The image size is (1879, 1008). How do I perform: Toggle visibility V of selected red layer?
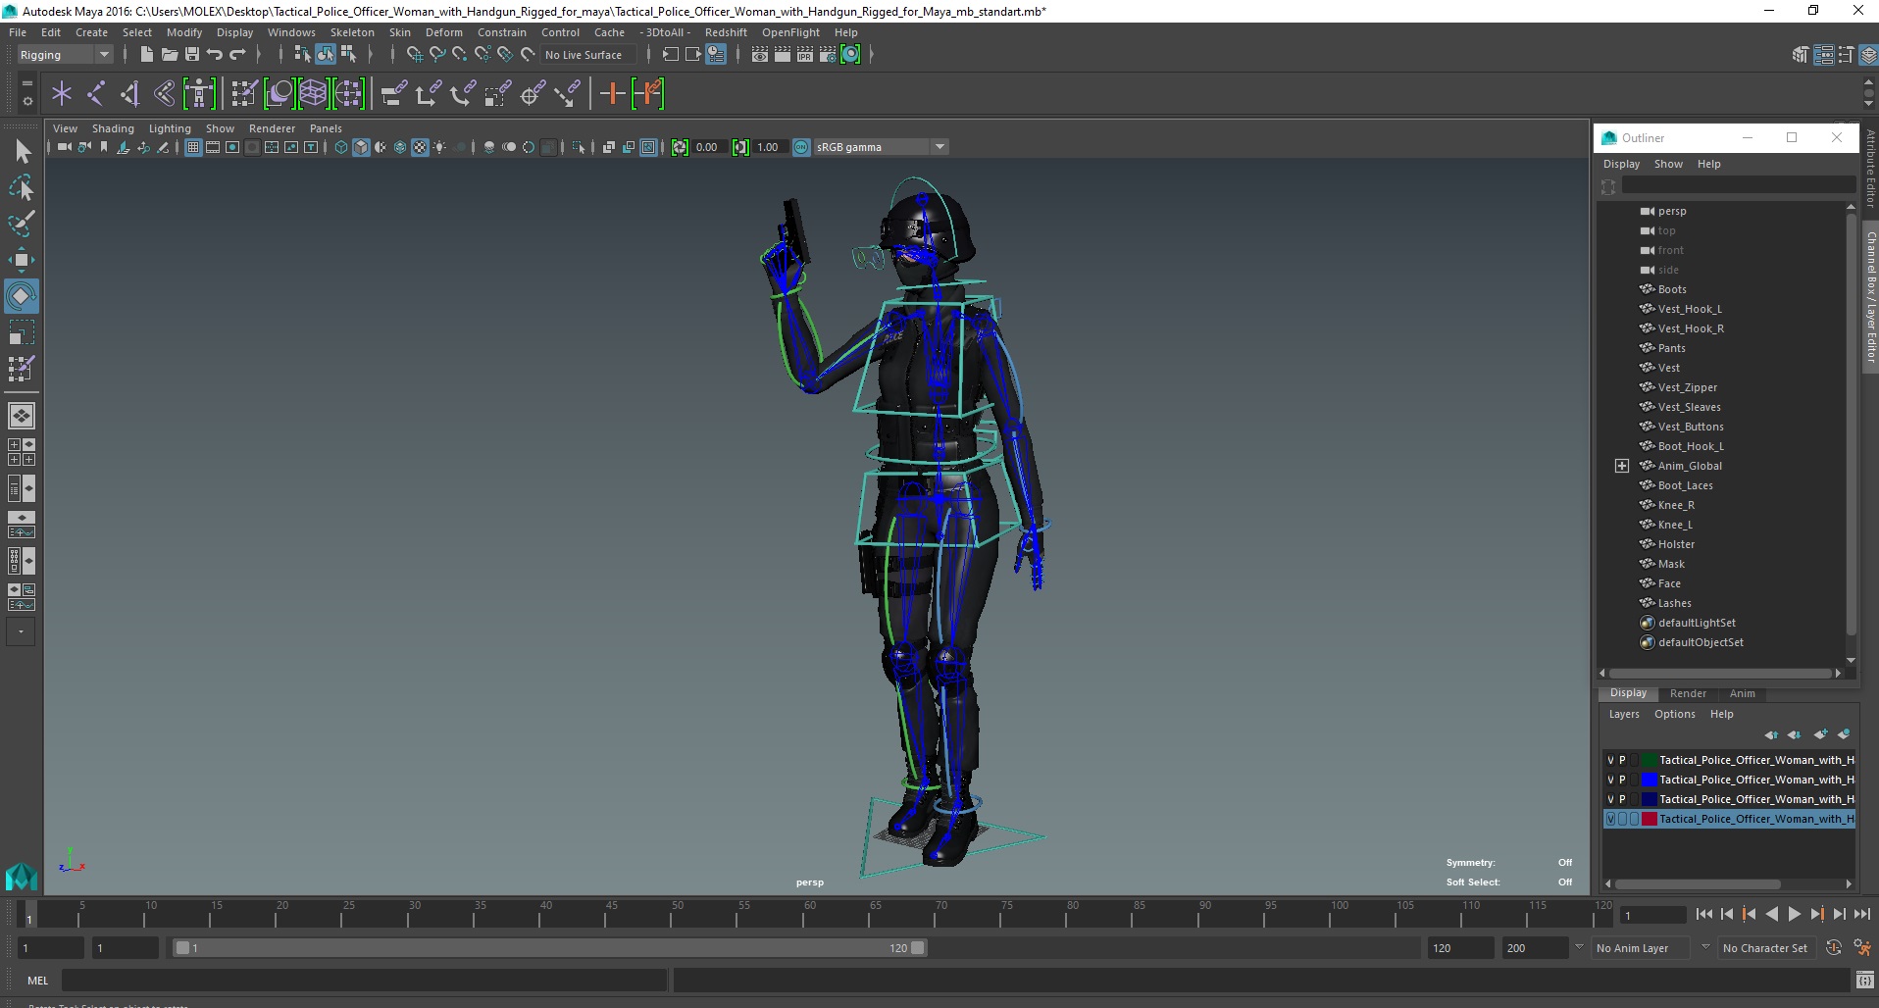pos(1610,819)
